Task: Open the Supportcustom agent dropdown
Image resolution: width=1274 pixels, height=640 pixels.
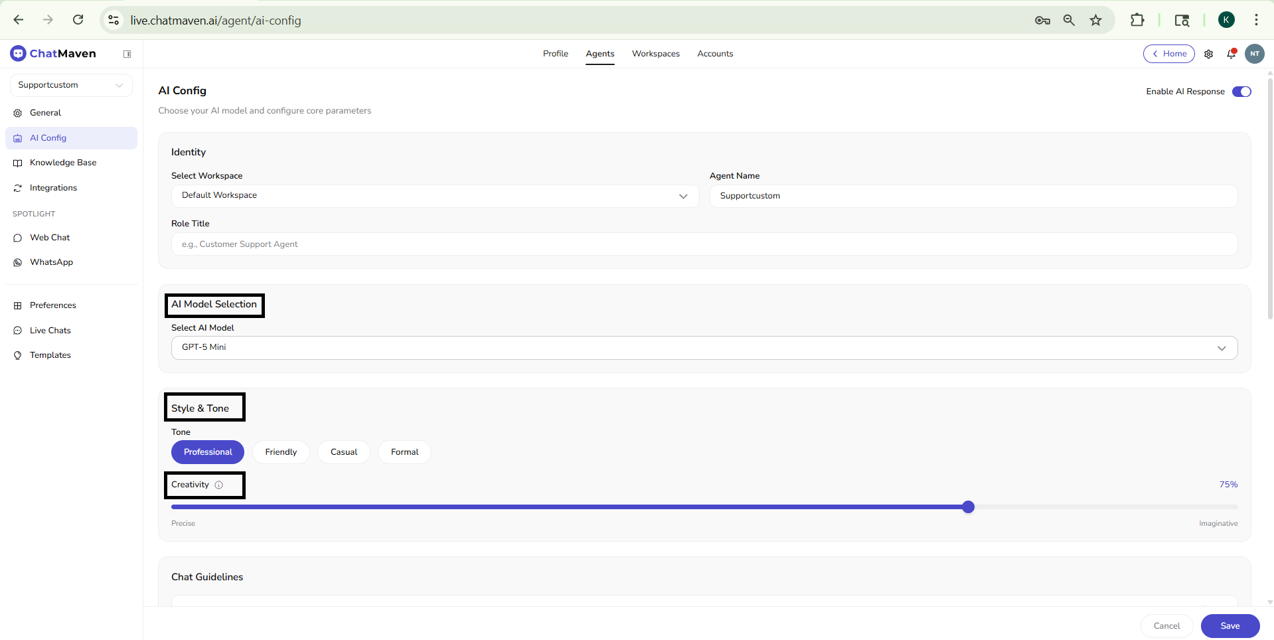Action: 70,85
